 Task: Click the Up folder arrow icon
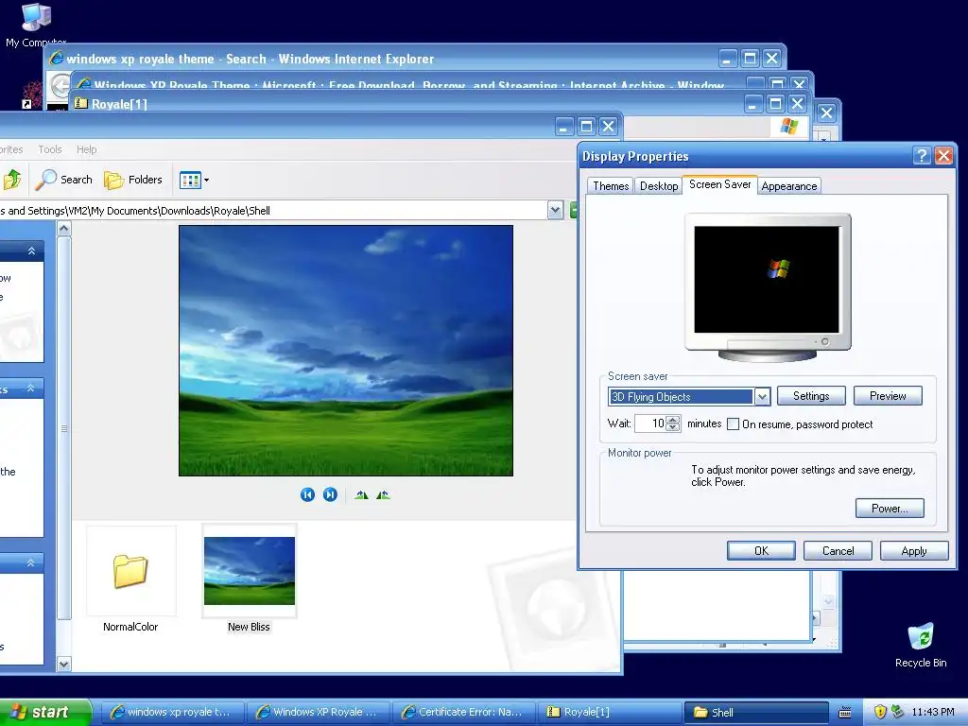12,180
